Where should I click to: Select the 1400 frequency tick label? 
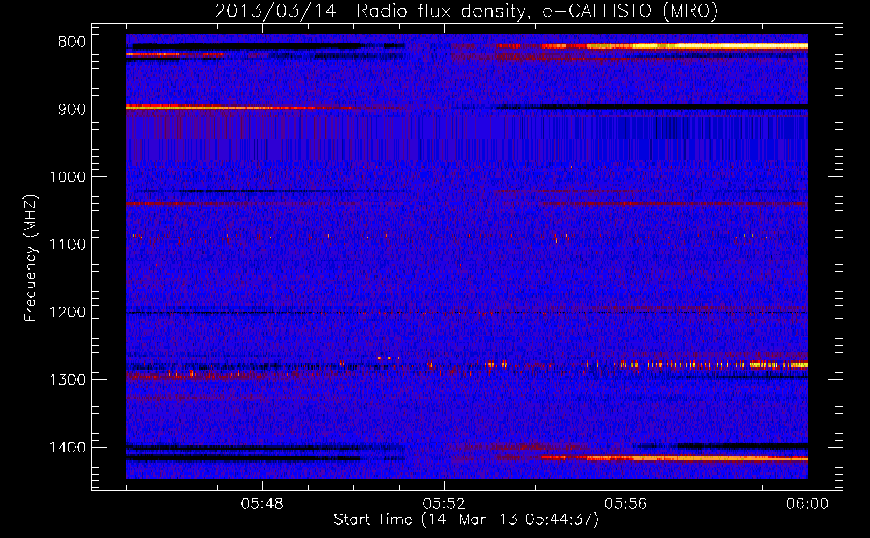pyautogui.click(x=68, y=447)
